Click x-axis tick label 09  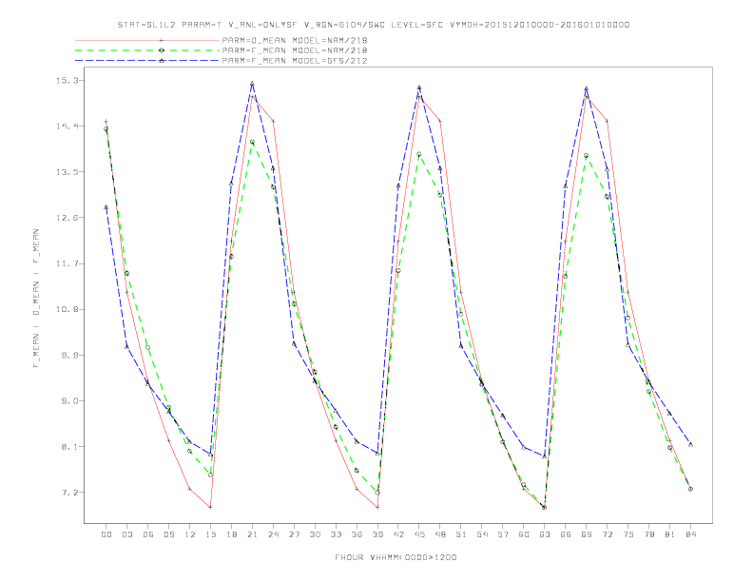tap(168, 534)
